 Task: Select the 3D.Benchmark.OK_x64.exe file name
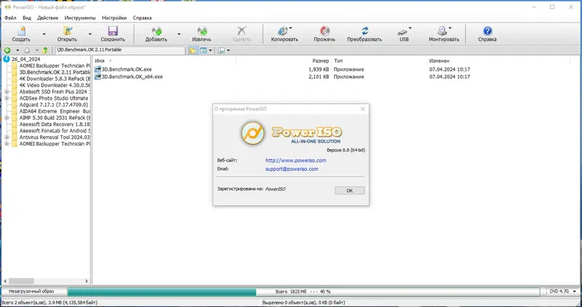click(132, 77)
